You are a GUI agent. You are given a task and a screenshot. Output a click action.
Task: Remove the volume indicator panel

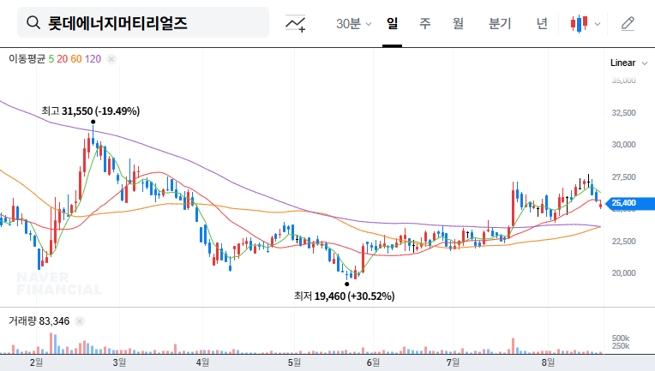[x=80, y=321]
